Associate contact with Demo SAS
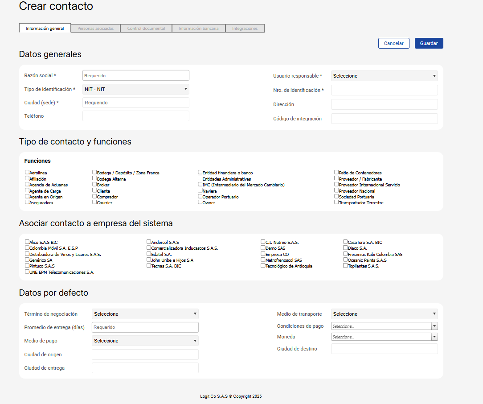This screenshot has width=483, height=404. 263,247
